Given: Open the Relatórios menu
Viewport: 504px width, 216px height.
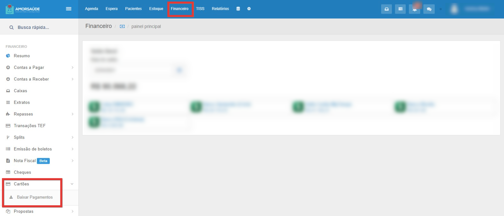Looking at the screenshot, I should click(220, 9).
